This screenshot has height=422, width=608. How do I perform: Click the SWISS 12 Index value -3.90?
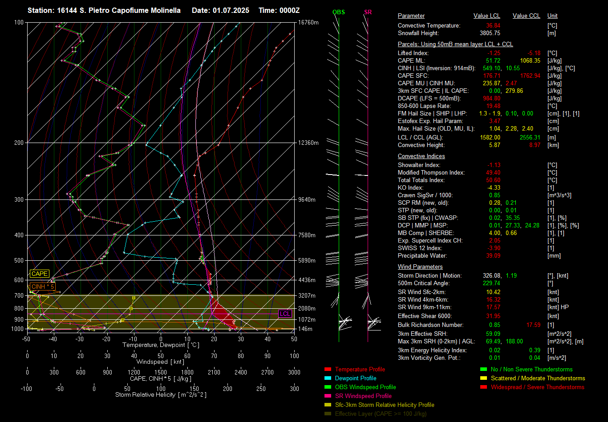click(494, 248)
